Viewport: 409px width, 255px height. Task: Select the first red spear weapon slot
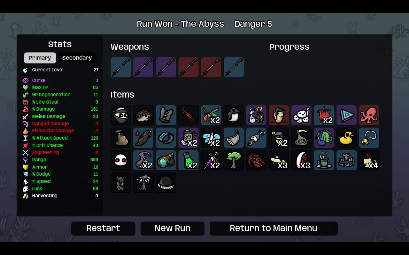pos(189,67)
